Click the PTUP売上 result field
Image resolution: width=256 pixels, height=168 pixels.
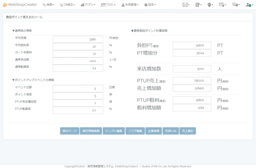tap(192, 80)
